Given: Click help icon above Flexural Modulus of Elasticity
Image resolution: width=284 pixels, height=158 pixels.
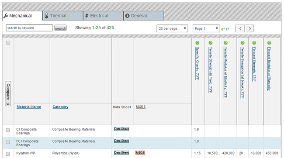Looking at the screenshot, I should pyautogui.click(x=269, y=43).
